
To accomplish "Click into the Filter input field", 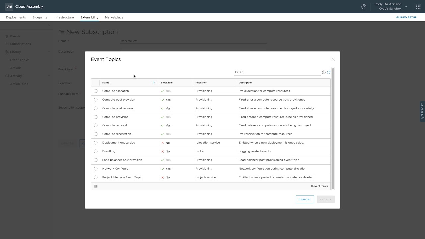I will 277,72.
